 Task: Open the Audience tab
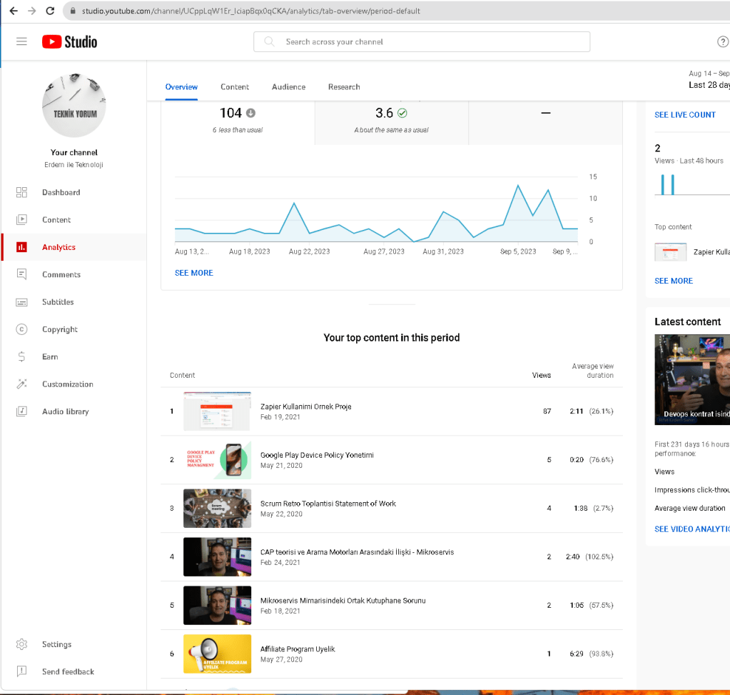point(289,86)
